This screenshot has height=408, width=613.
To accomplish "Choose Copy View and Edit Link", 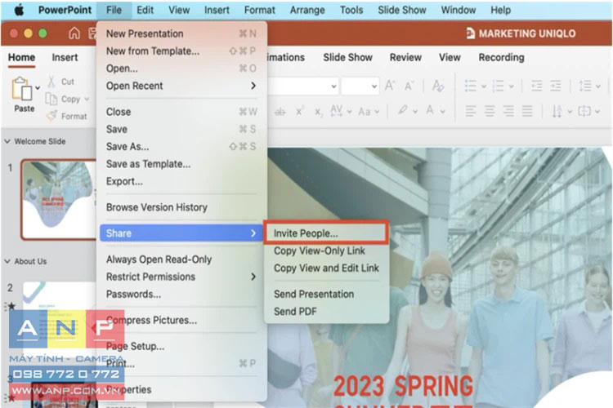I will (x=326, y=268).
